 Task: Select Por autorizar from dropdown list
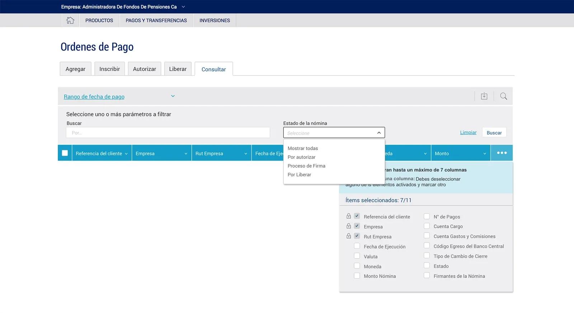(302, 157)
